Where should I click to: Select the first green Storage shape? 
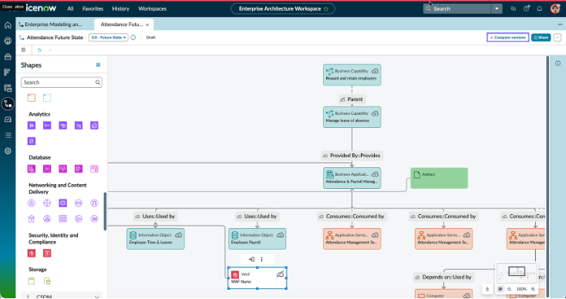(32, 281)
